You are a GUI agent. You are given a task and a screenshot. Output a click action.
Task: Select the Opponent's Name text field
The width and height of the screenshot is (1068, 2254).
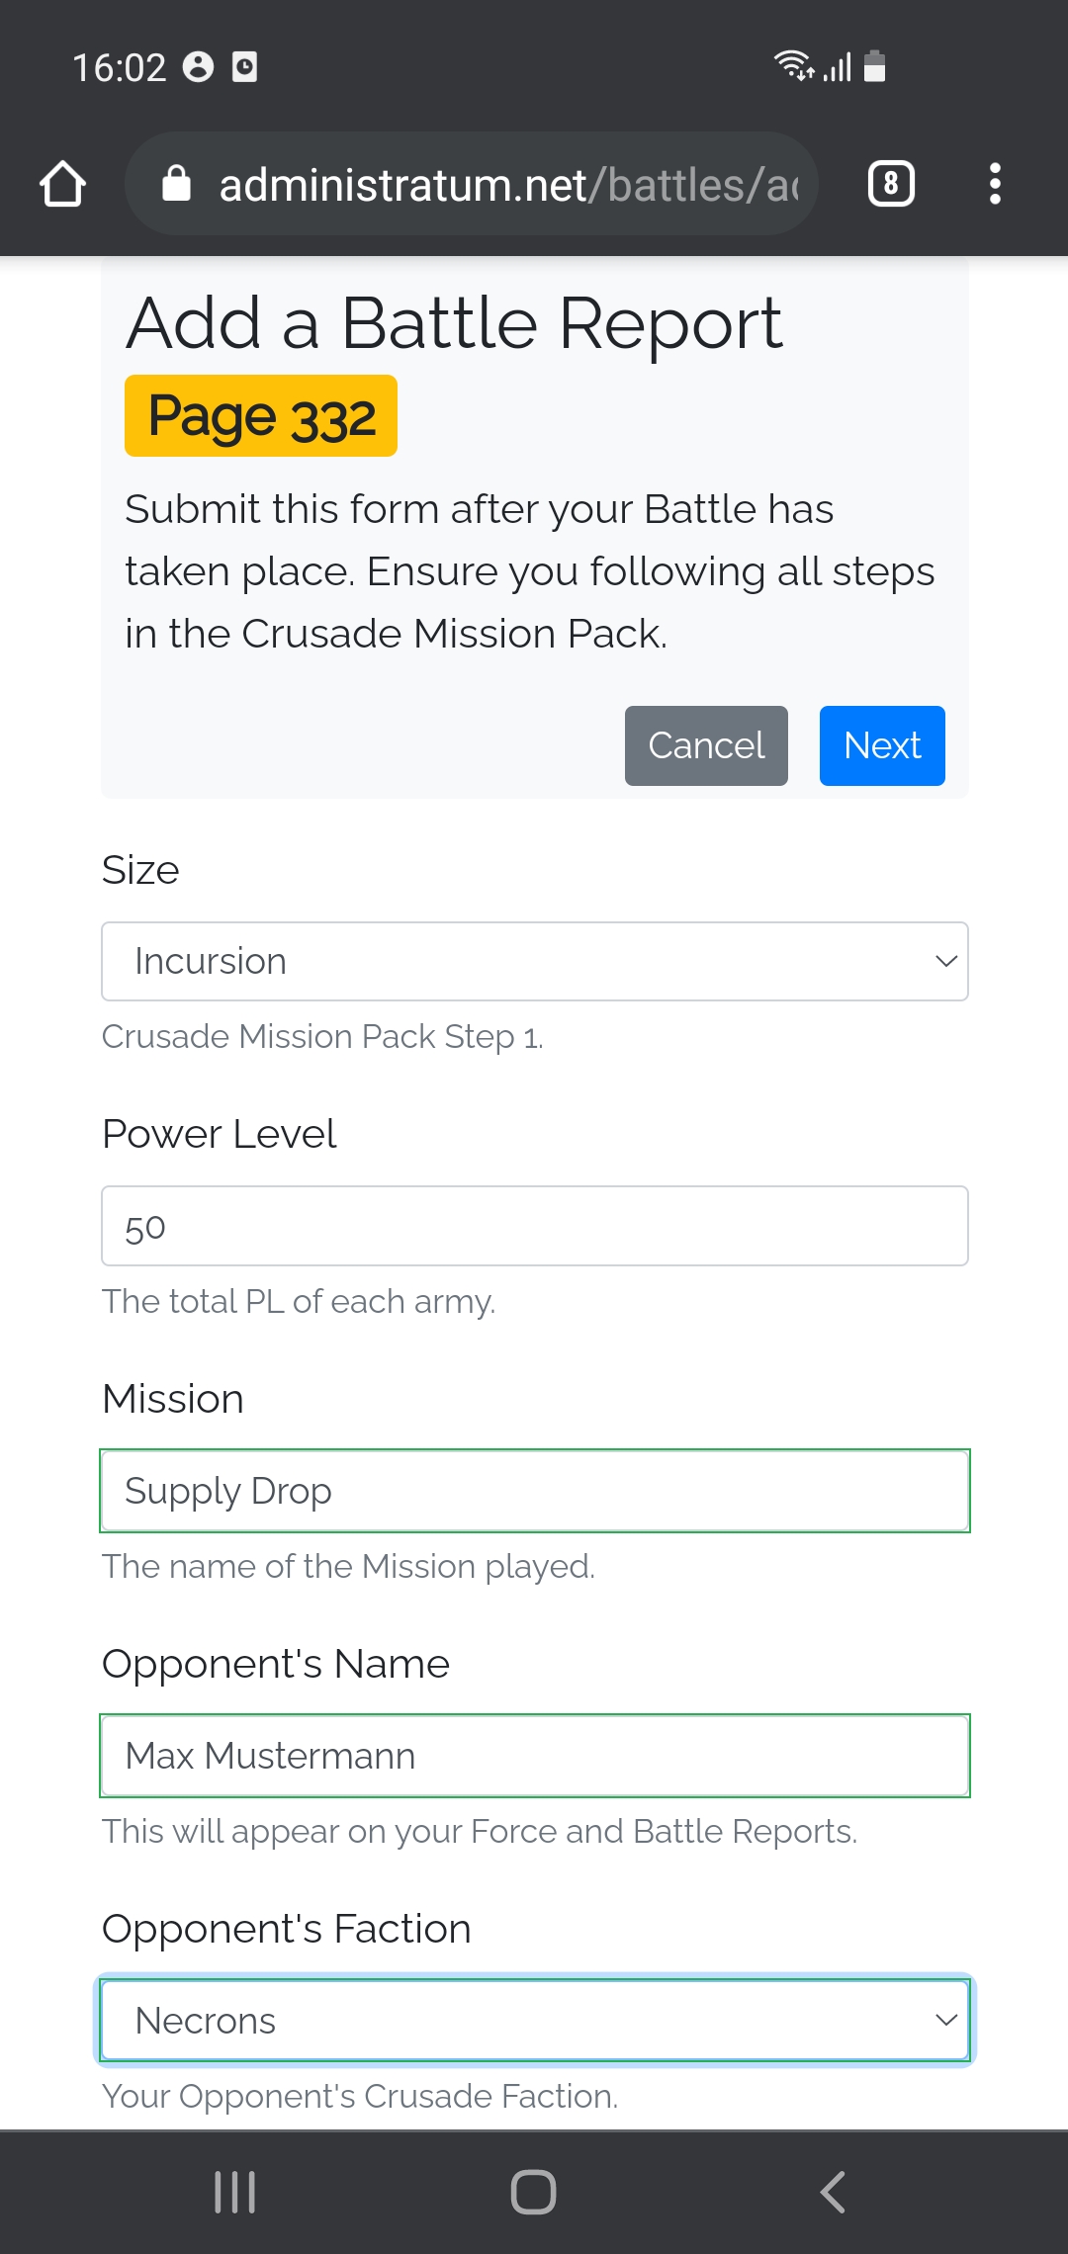pos(534,1756)
